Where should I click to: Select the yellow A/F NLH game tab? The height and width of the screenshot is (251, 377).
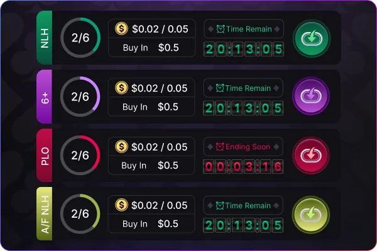point(45,214)
